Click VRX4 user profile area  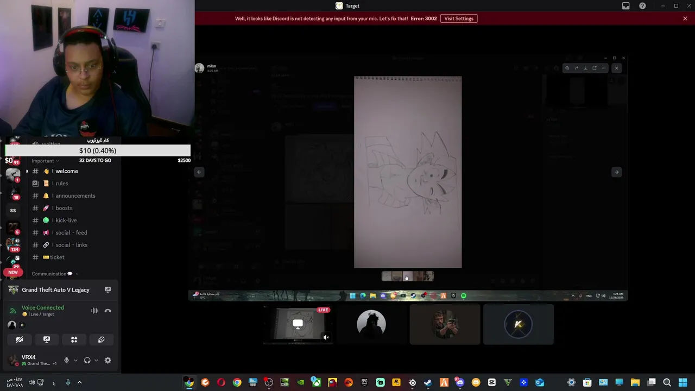31,360
